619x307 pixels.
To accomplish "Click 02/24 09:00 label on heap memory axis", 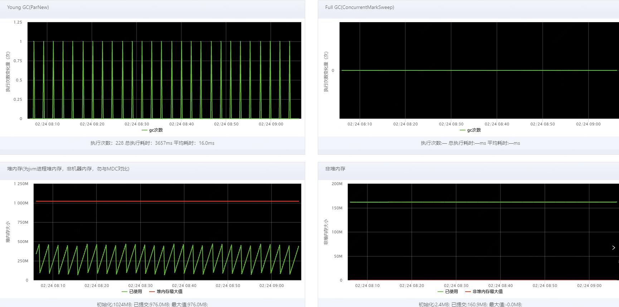I will tap(272, 286).
